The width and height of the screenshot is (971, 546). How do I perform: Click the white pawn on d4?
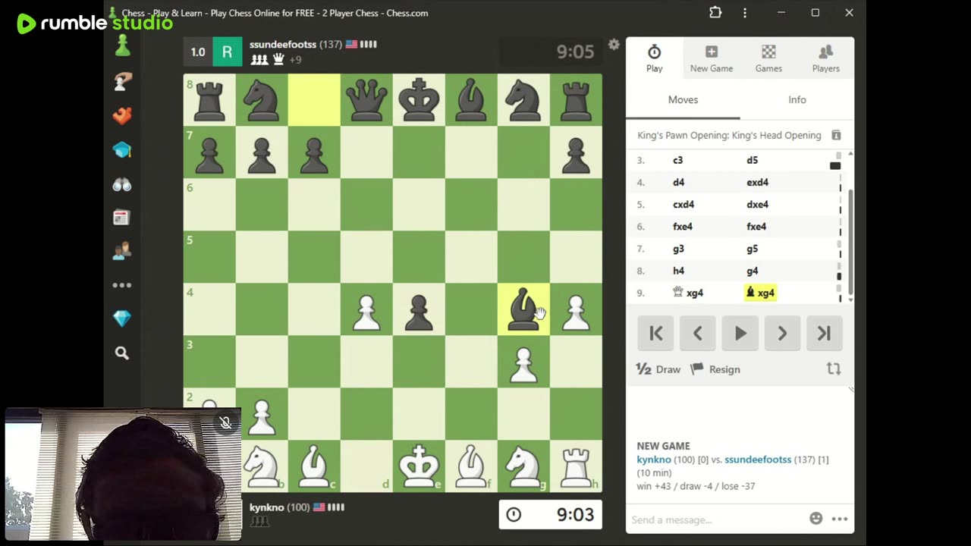coord(366,309)
